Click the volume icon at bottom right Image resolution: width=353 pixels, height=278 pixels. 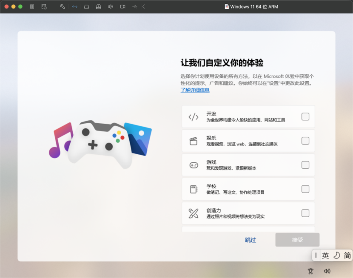327,271
